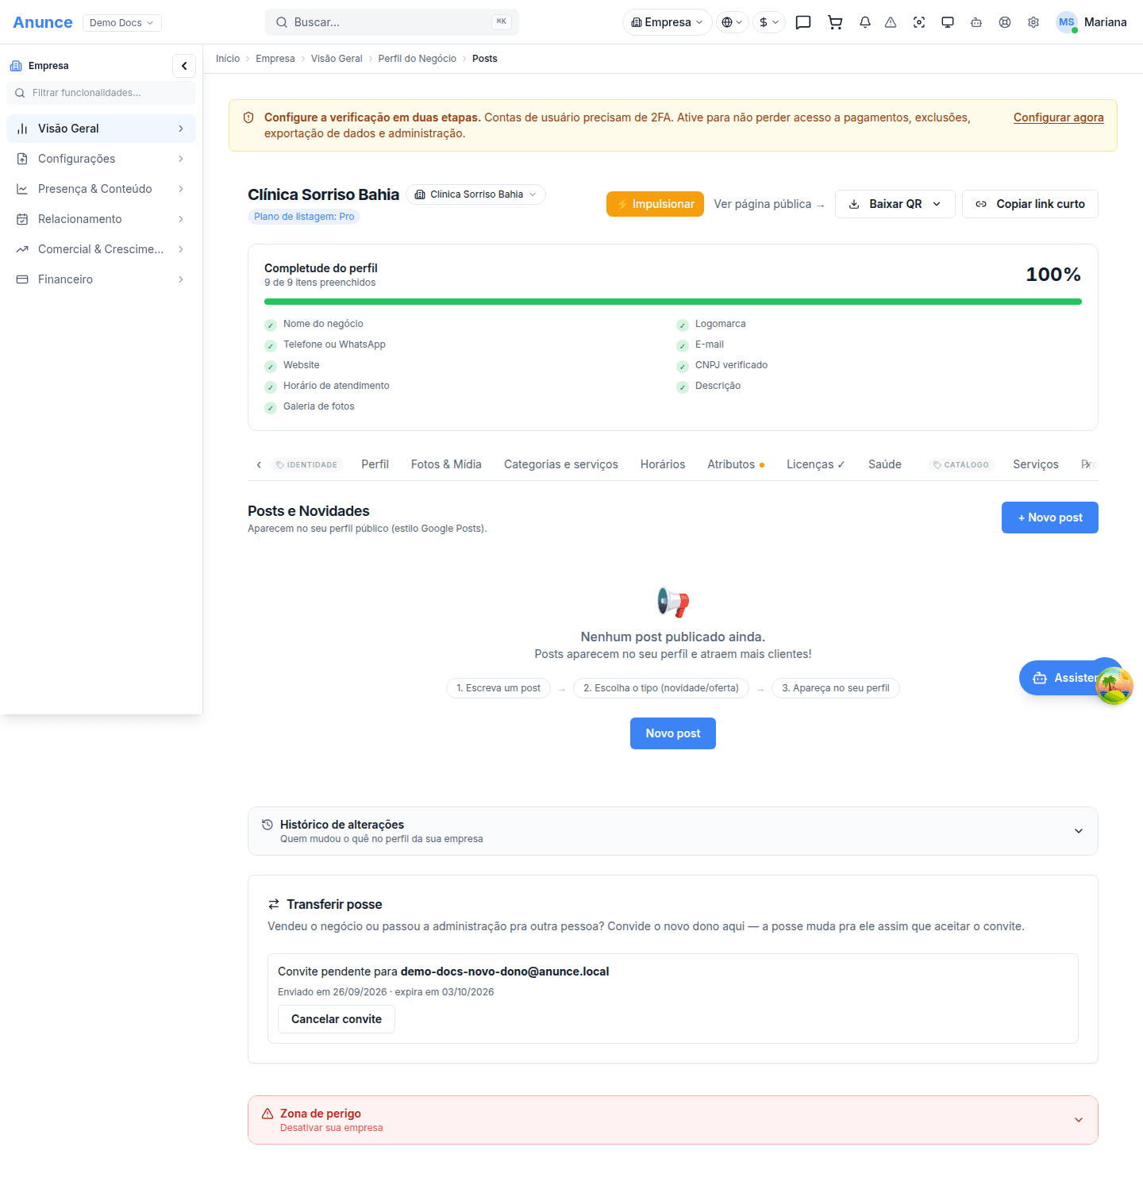The height and width of the screenshot is (1189, 1143).
Task: Open the Demo Docs workspace dropdown
Action: click(122, 22)
